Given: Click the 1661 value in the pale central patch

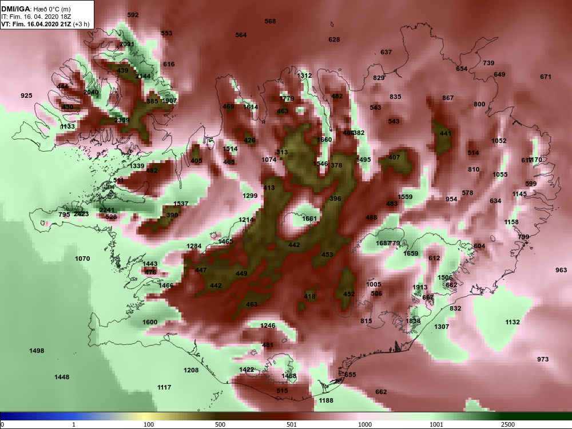Looking at the screenshot, I should point(309,219).
